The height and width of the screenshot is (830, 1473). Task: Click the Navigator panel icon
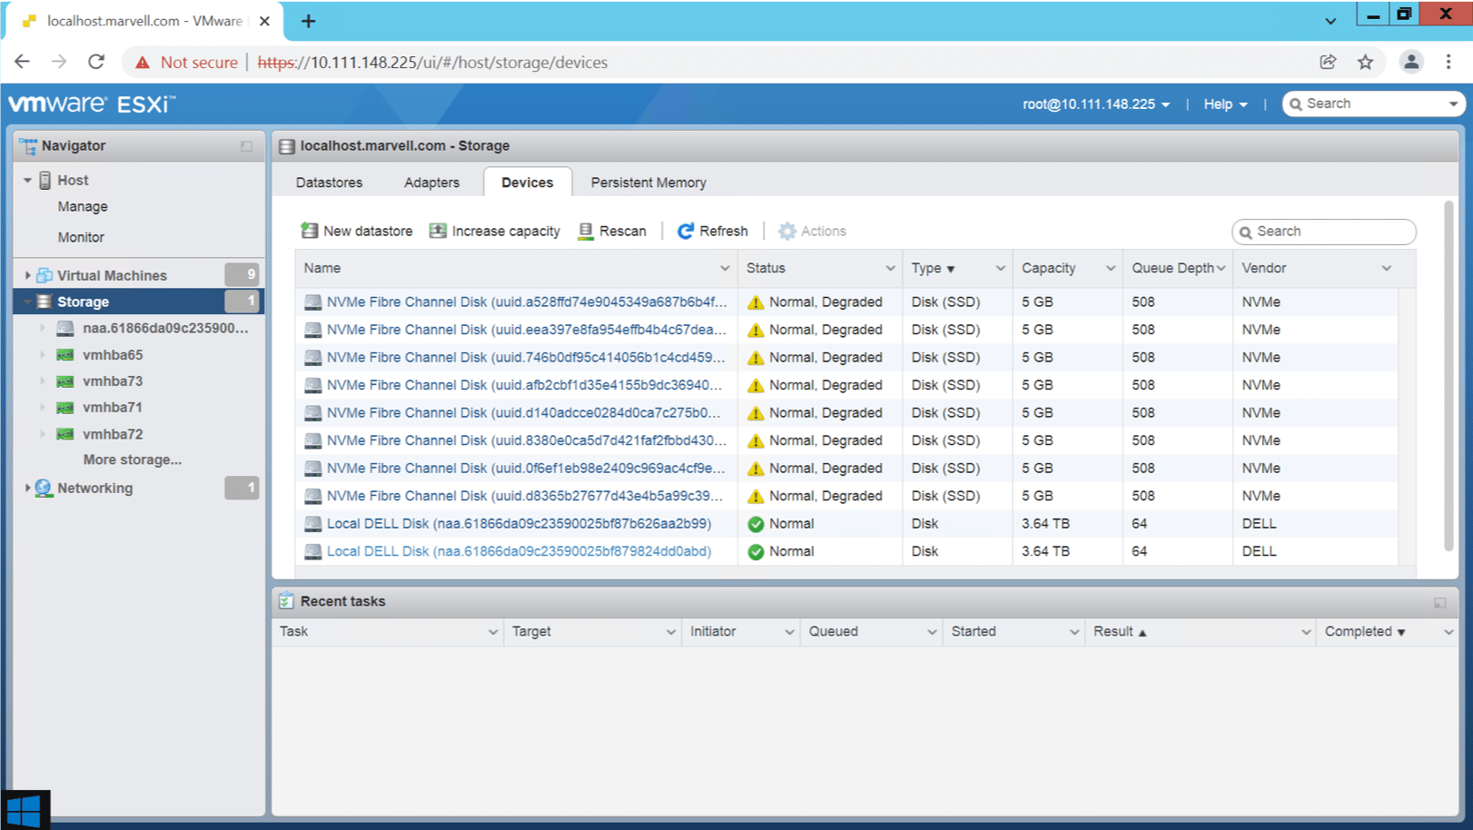[x=28, y=145]
